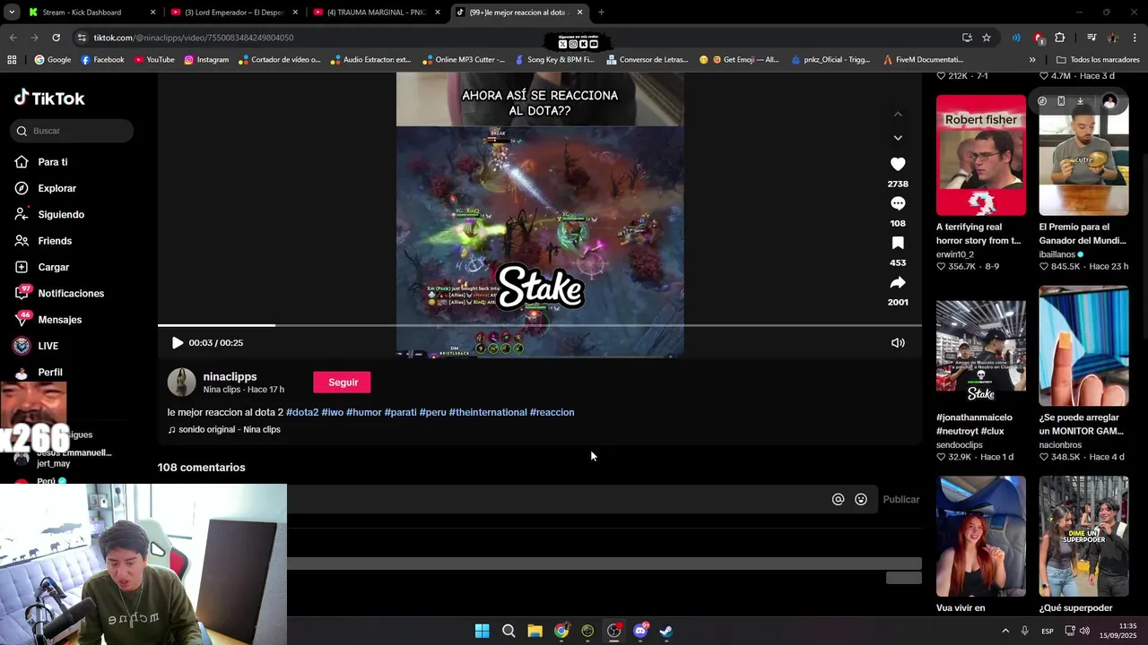This screenshot has height=645, width=1148.
Task: Like the video with the heart icon
Action: click(x=898, y=165)
